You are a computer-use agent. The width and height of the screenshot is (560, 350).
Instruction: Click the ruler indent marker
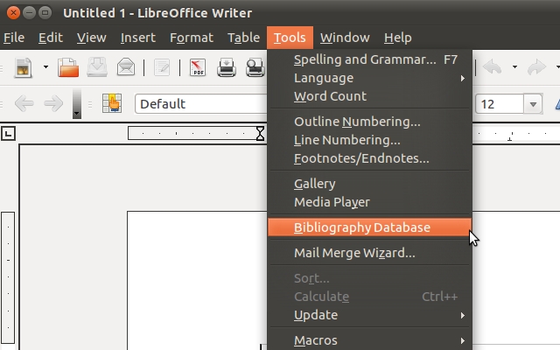(261, 133)
